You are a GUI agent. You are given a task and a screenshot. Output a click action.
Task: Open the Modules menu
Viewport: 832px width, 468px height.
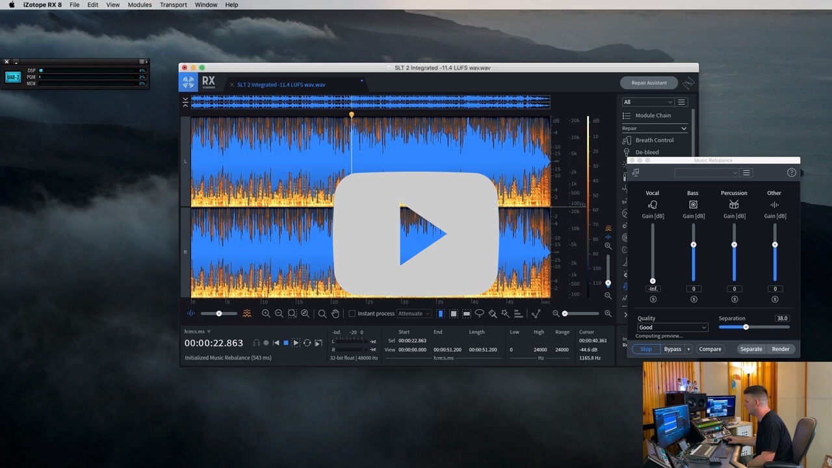(140, 5)
